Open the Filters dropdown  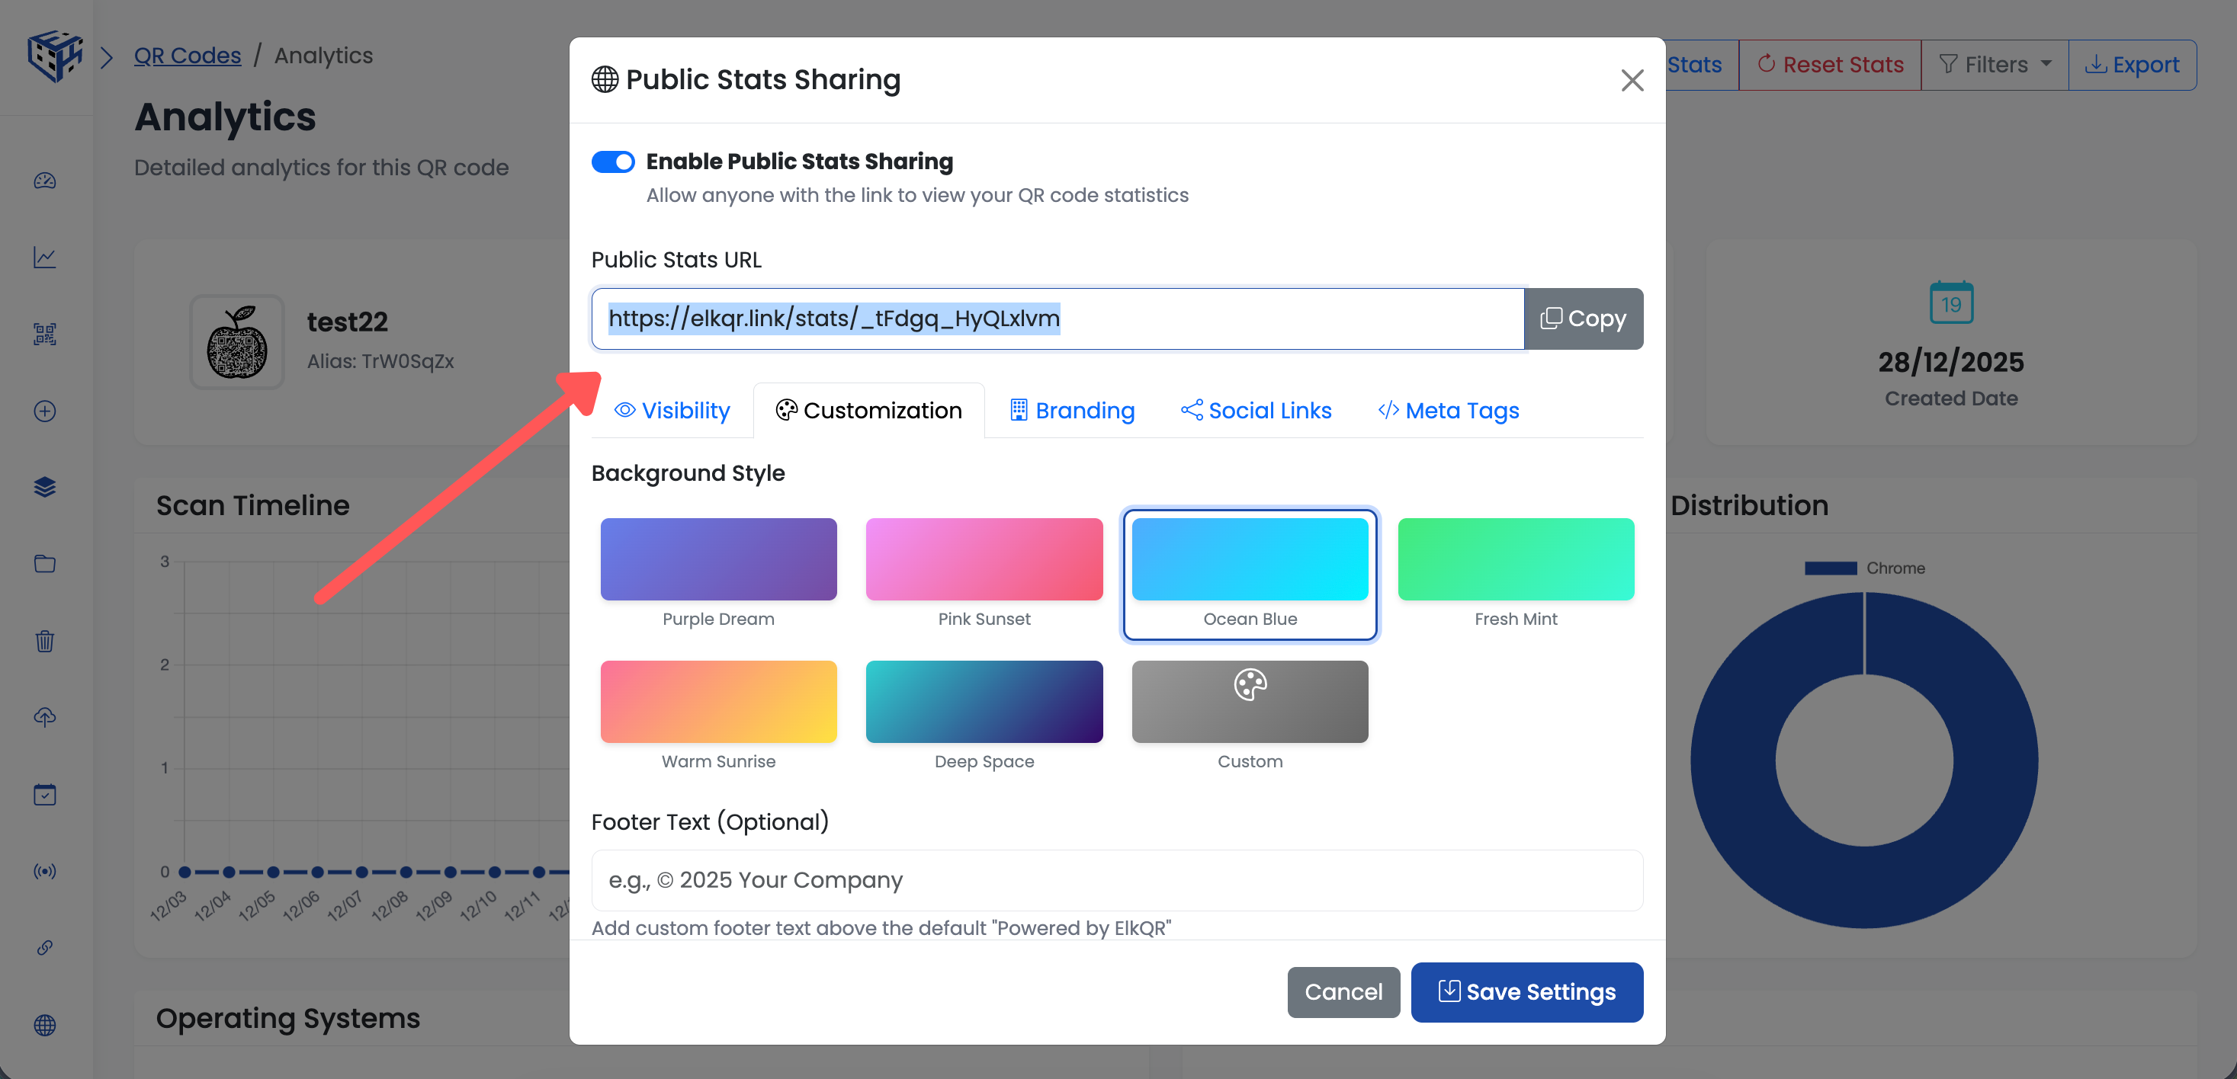(1994, 63)
